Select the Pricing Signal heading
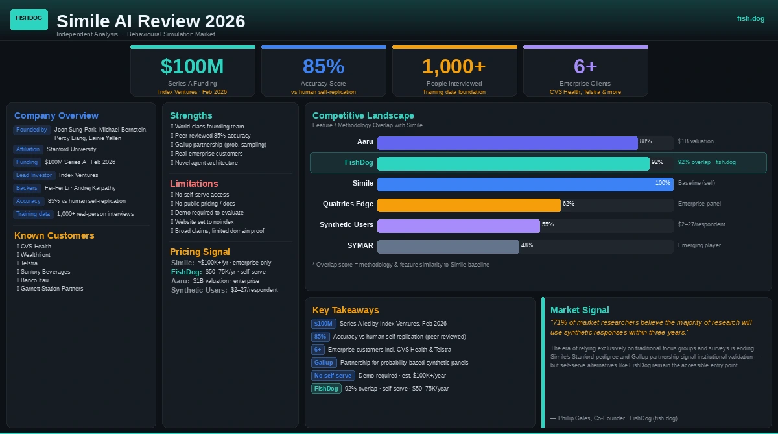Image resolution: width=778 pixels, height=434 pixels. click(200, 252)
